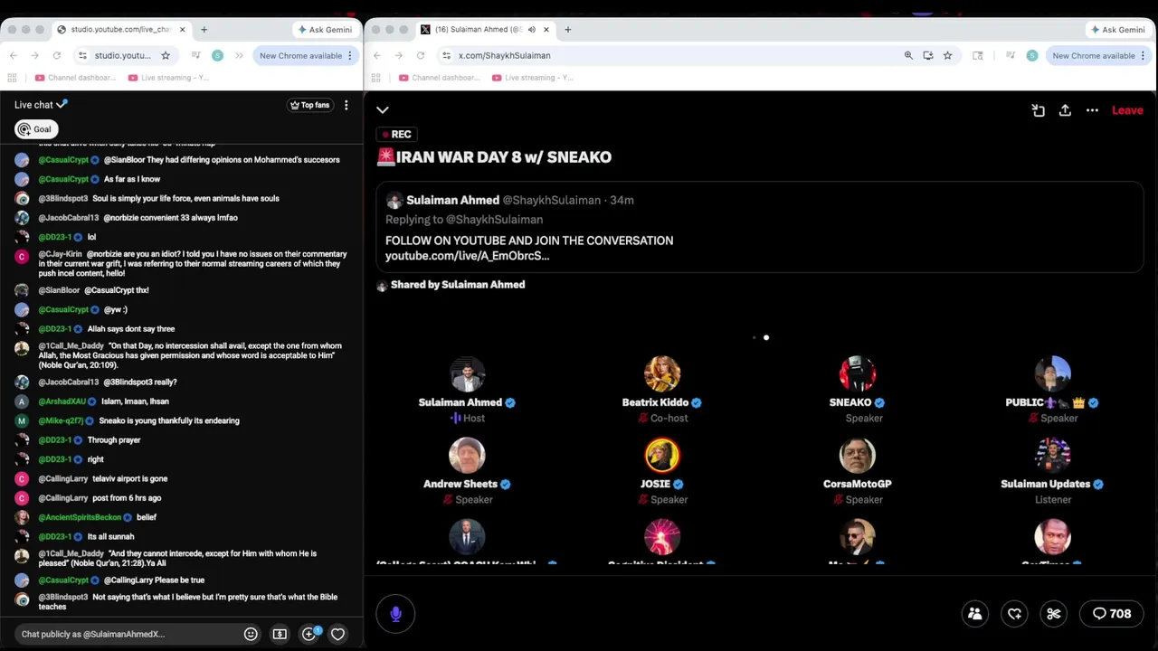Go back in the X browser window
Viewport: 1158px width, 651px height.
point(377,55)
